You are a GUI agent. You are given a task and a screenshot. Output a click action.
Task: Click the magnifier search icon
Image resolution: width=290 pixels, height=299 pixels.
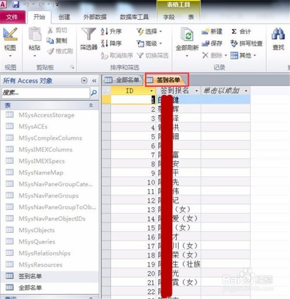click(94, 93)
